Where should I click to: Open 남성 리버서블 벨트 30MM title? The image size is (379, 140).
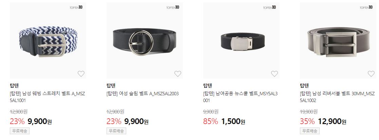click(337, 97)
